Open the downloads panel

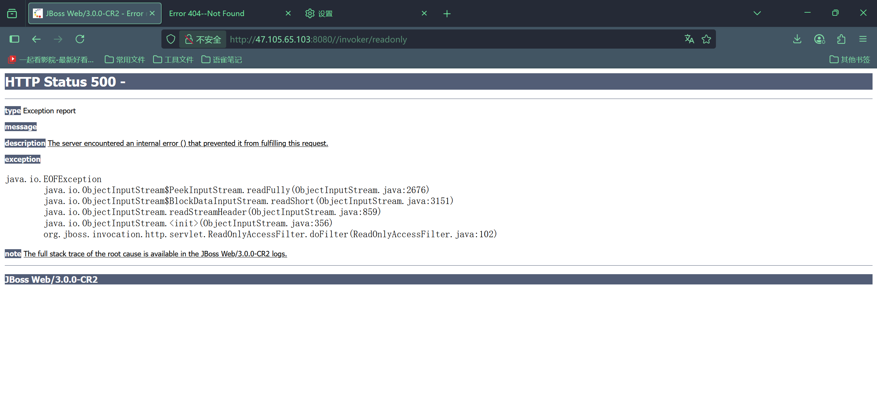797,39
